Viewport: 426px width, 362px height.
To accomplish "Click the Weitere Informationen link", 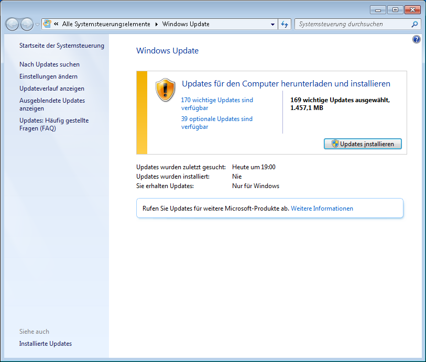I will click(x=322, y=209).
